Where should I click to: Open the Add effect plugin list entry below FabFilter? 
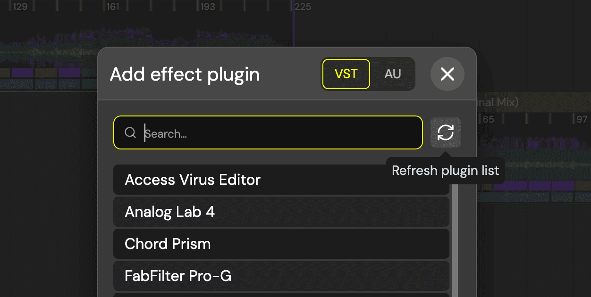(281, 295)
